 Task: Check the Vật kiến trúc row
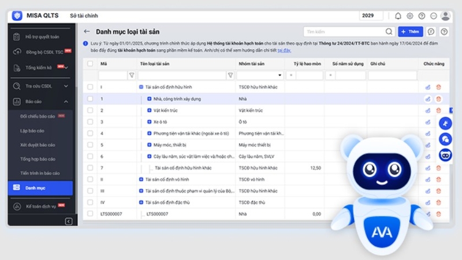point(90,110)
